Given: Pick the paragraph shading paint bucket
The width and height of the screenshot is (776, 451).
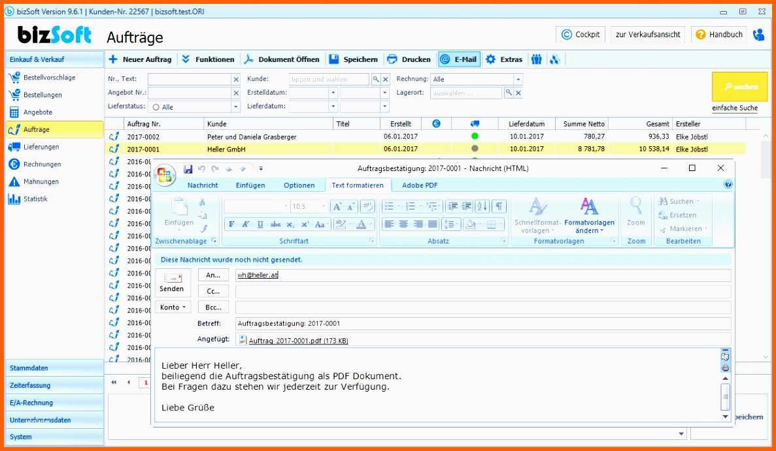Looking at the screenshot, I should tap(471, 225).
